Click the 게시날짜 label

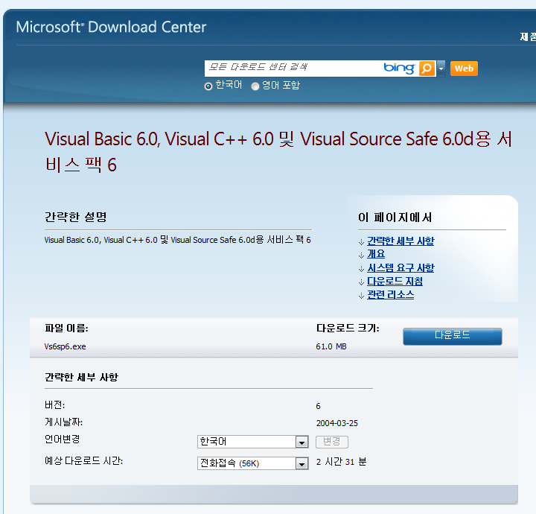(63, 422)
